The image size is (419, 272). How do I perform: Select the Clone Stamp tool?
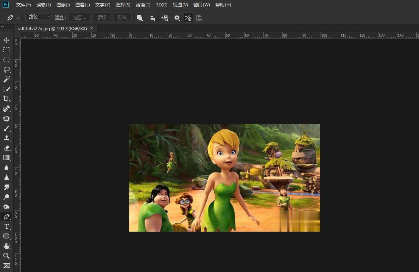pos(6,138)
